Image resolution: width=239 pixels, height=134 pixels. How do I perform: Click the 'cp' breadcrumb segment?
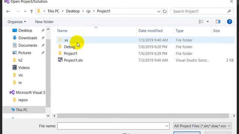click(88, 11)
